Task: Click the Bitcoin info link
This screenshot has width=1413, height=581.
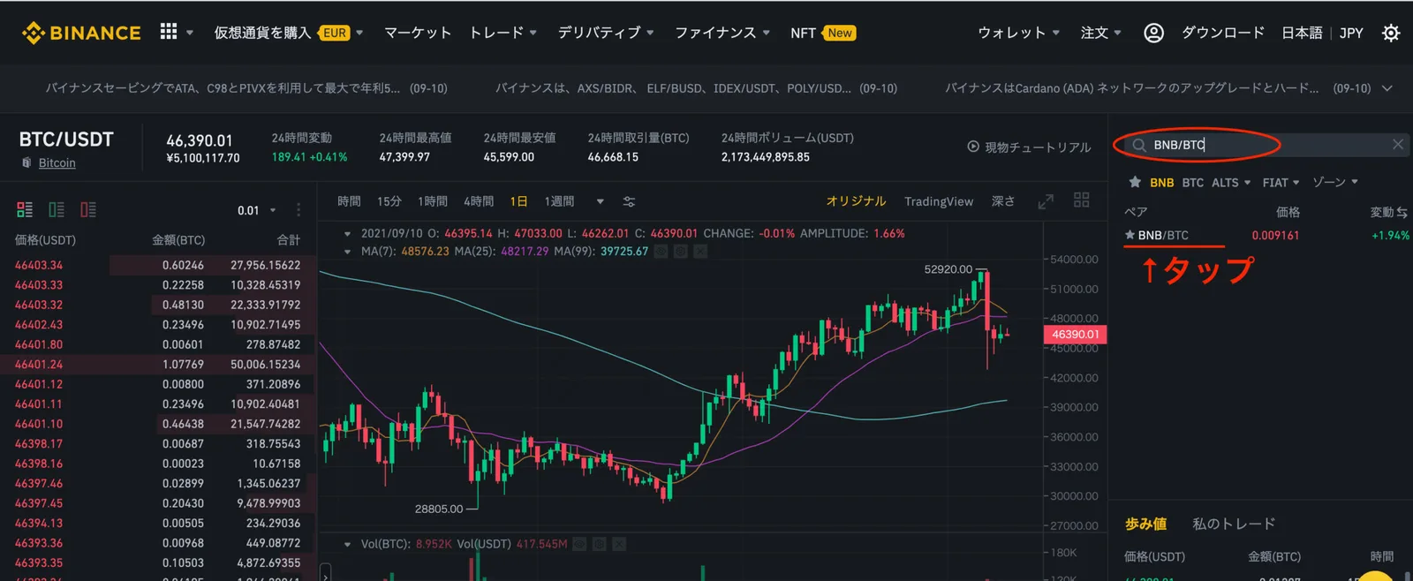Action: [x=57, y=162]
